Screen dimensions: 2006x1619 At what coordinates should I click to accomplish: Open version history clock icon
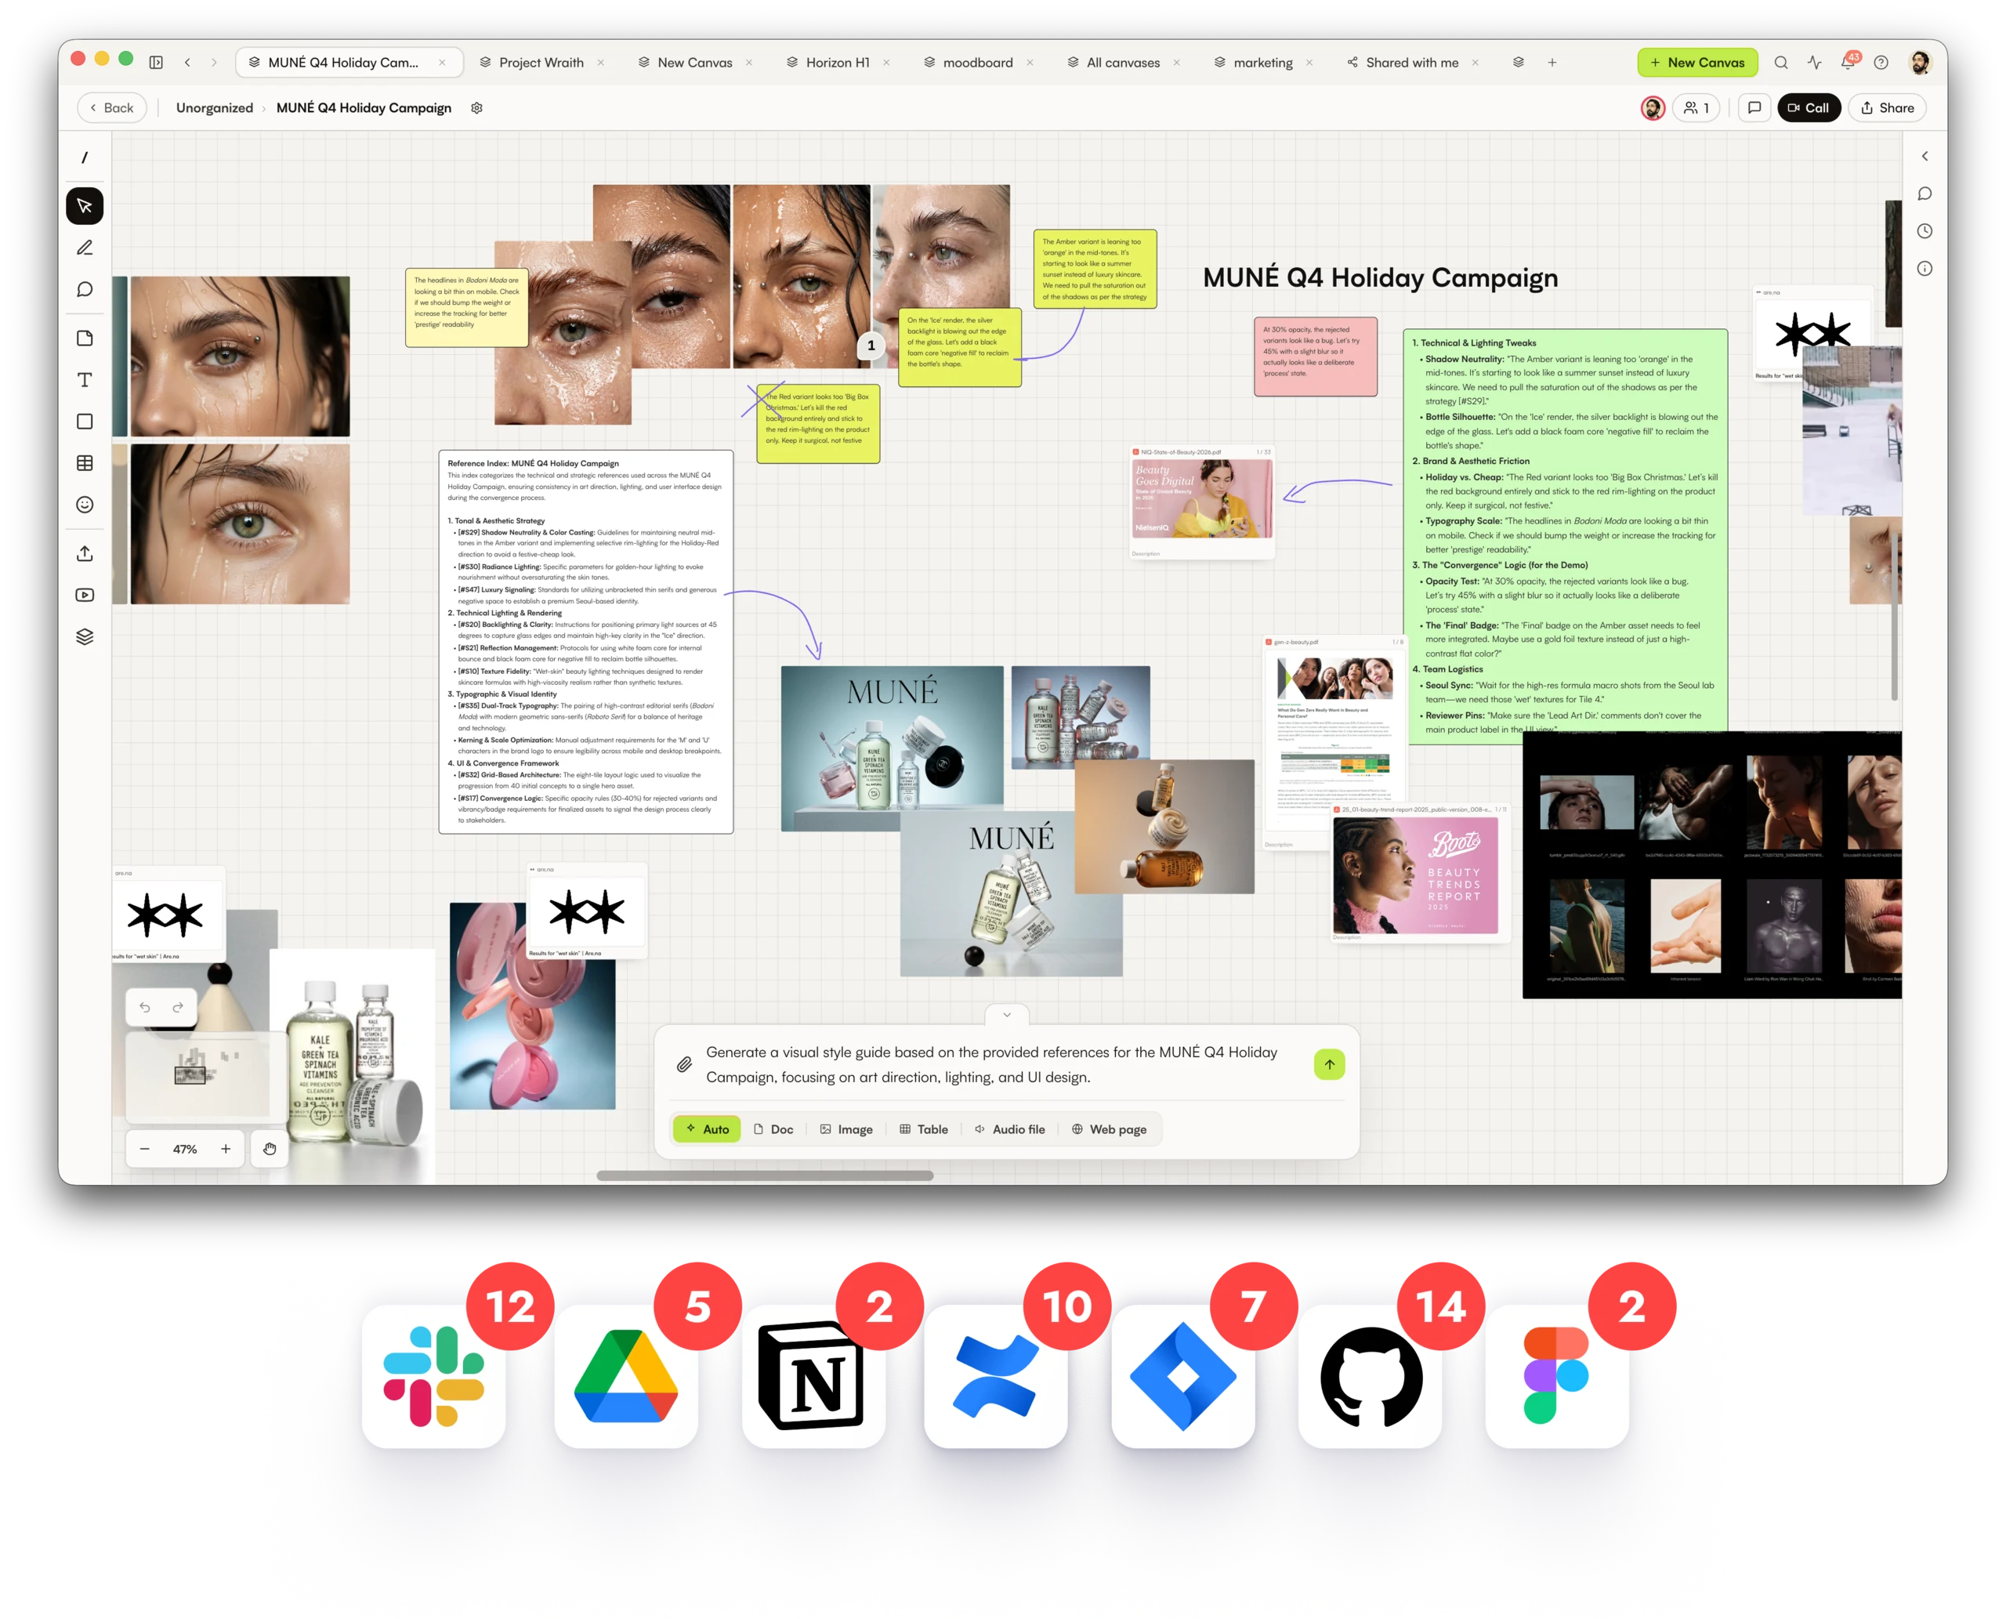click(x=1925, y=231)
